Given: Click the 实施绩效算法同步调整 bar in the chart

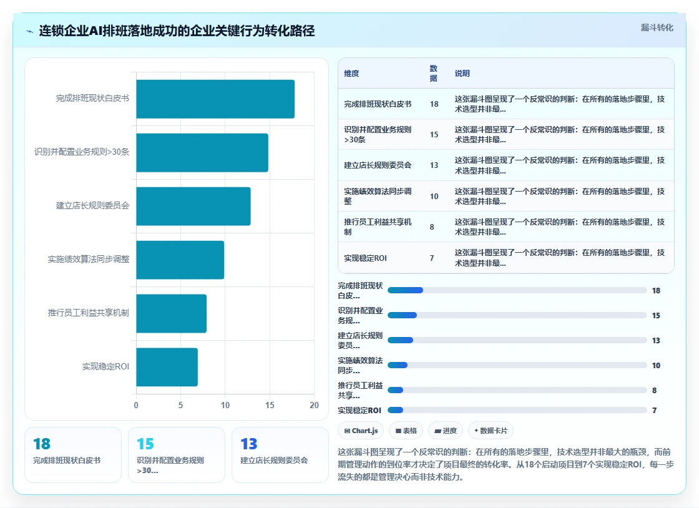Looking at the screenshot, I should pyautogui.click(x=180, y=260).
